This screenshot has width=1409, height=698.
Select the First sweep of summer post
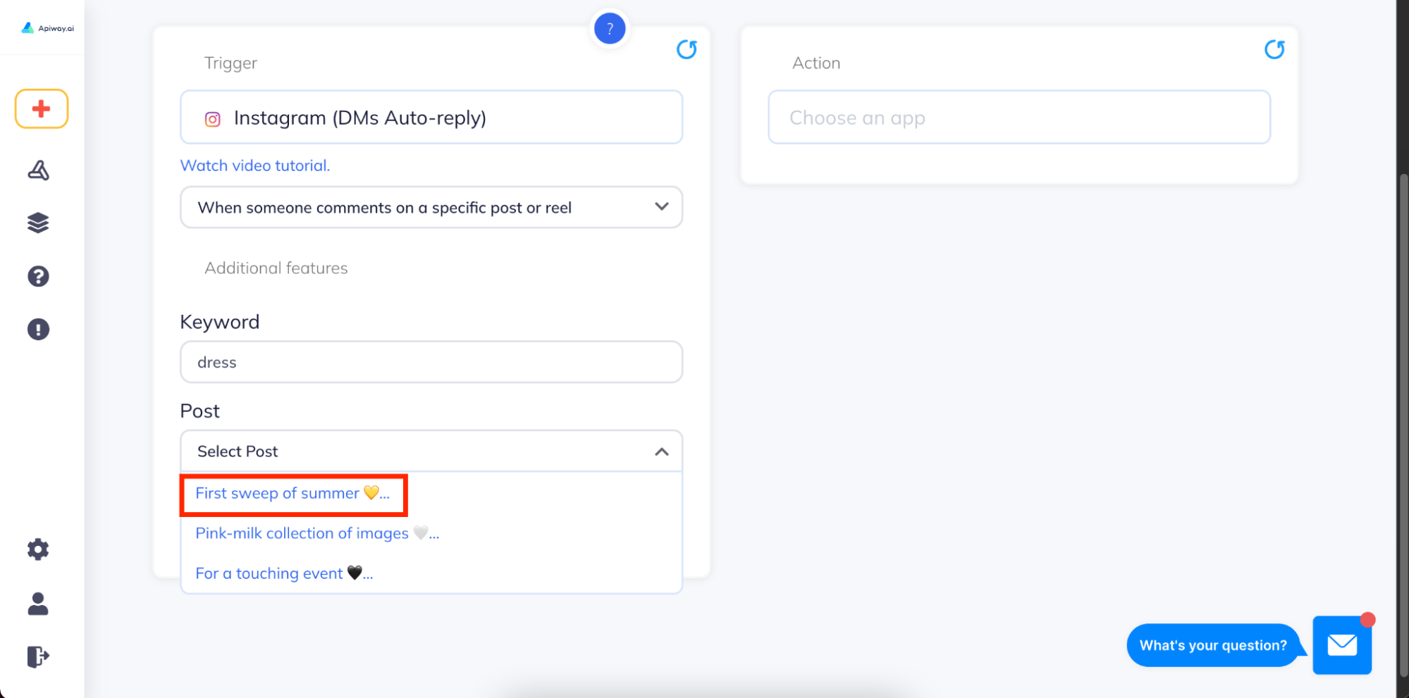pyautogui.click(x=293, y=494)
